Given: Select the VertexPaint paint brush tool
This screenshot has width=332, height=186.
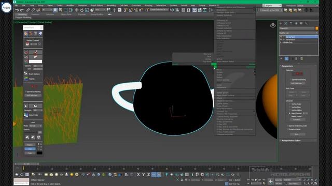Looking at the screenshot, I should (35, 52).
